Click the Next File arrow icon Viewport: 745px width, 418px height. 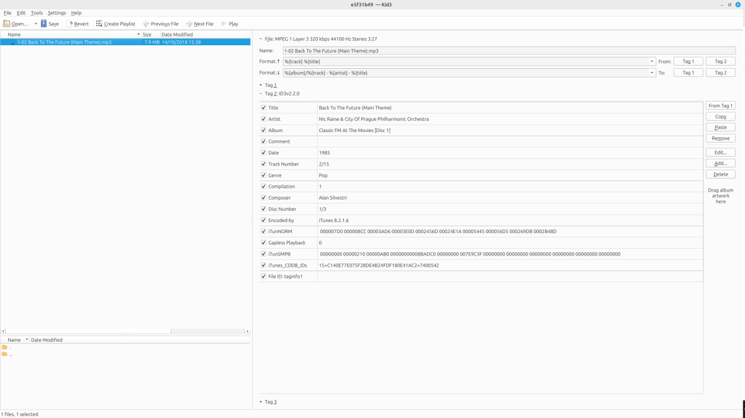(x=189, y=24)
